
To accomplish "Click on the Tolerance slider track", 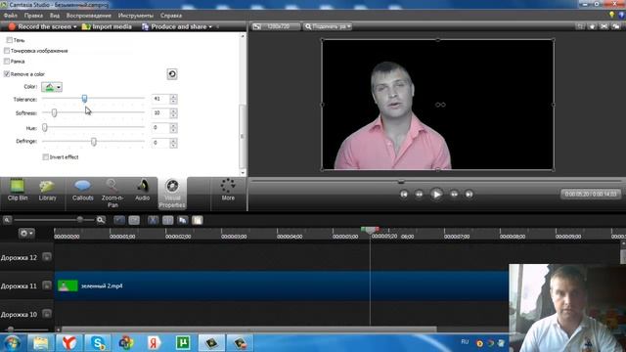I will pyautogui.click(x=93, y=98).
